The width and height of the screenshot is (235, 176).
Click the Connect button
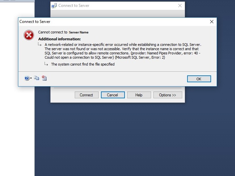(x=87, y=95)
